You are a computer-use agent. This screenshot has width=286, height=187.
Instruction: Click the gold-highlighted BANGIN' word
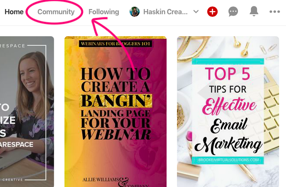[116, 100]
